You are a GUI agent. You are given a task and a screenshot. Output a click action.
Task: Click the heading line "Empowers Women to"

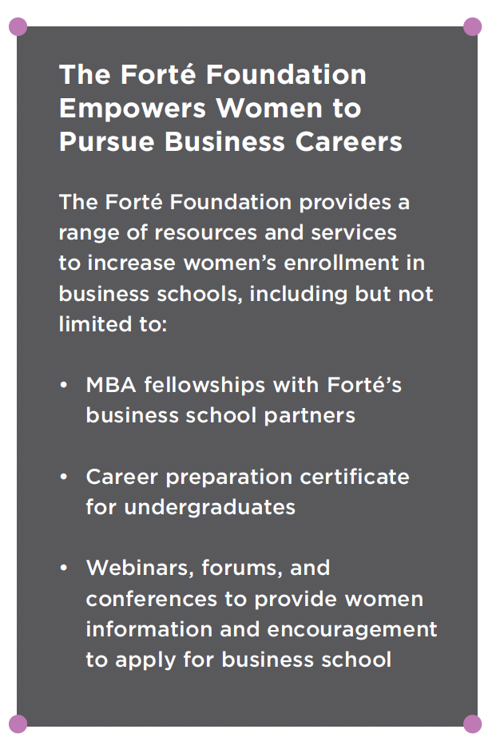click(x=209, y=108)
